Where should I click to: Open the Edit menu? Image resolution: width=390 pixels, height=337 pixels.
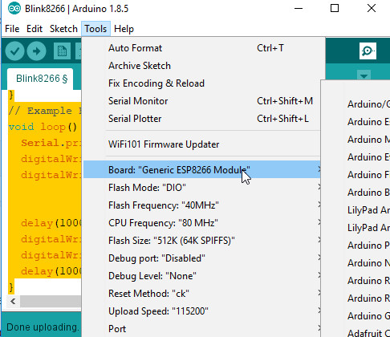coord(35,29)
